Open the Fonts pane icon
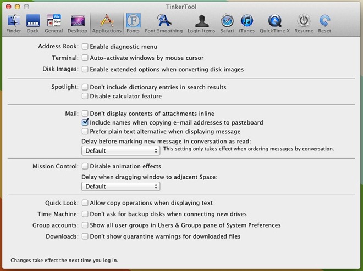This screenshot has height=271, width=363. click(133, 20)
